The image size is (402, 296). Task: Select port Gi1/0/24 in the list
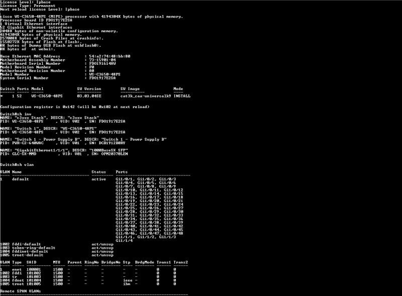coord(173,205)
